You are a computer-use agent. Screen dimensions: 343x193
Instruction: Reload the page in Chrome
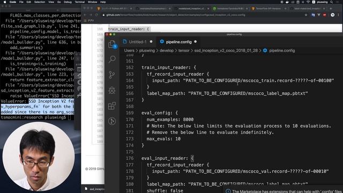(x=96, y=15)
